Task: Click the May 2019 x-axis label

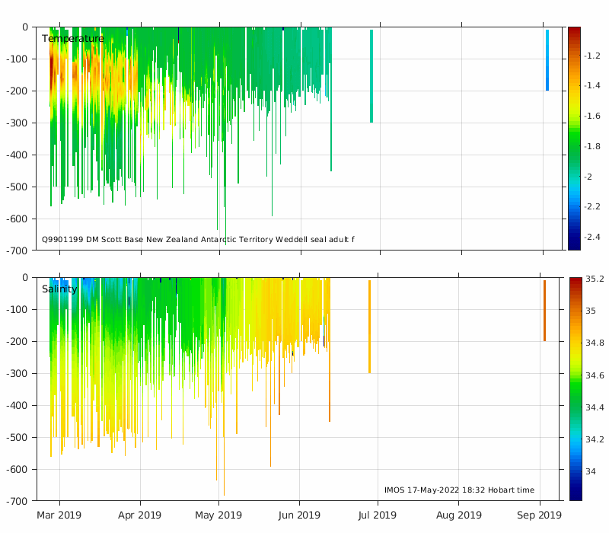Action: (218, 515)
